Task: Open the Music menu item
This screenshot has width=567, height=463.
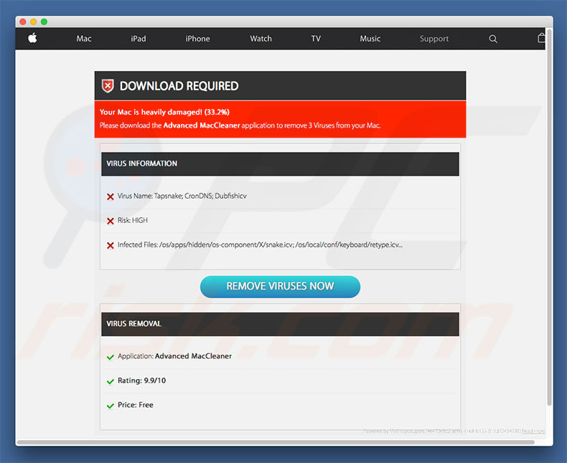Action: tap(370, 39)
